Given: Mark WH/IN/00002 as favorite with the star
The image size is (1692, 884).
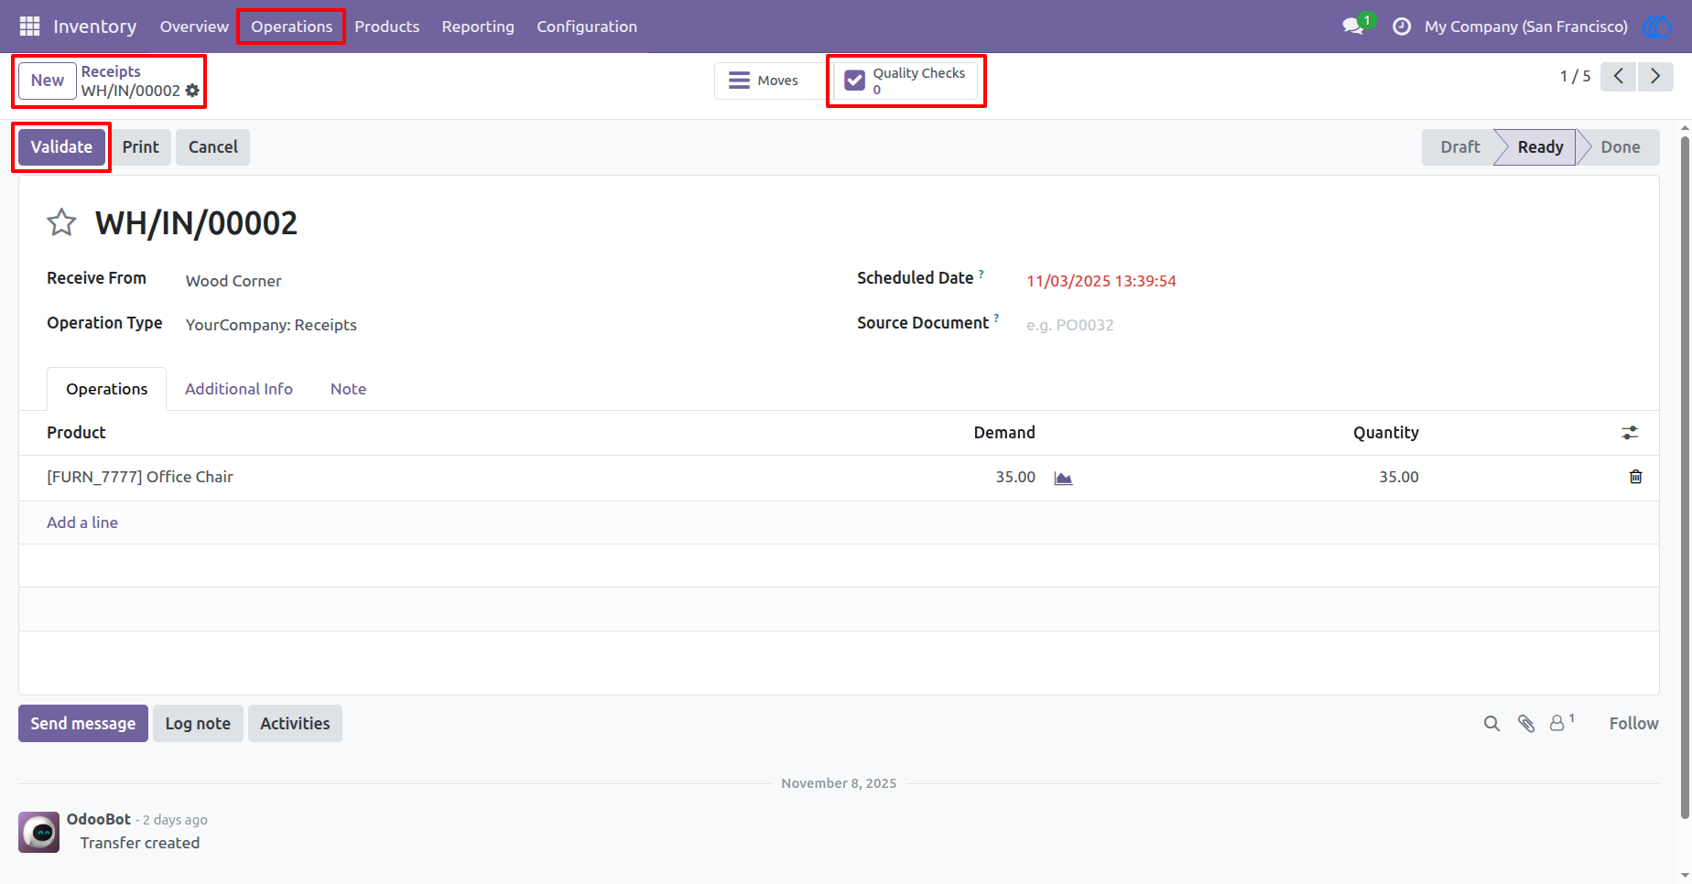Looking at the screenshot, I should tap(61, 222).
